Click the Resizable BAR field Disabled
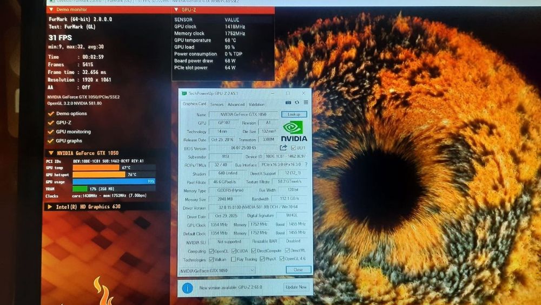Viewport: 541px width, 305px height. (293, 241)
